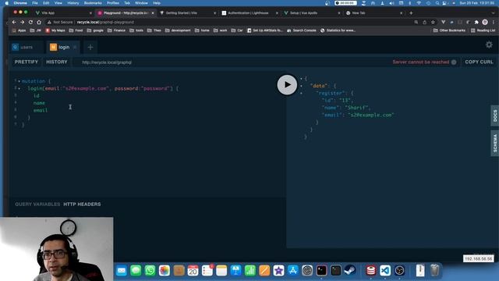499x281 pixels.
Task: Click the address bar URL
Action: [105, 23]
